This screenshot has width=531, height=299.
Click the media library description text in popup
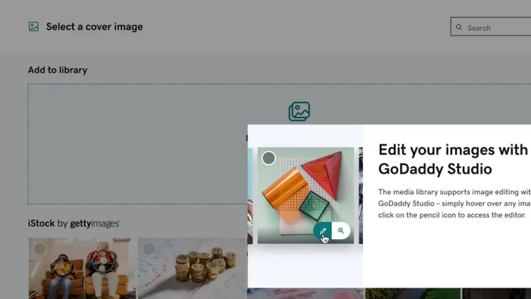coord(453,204)
